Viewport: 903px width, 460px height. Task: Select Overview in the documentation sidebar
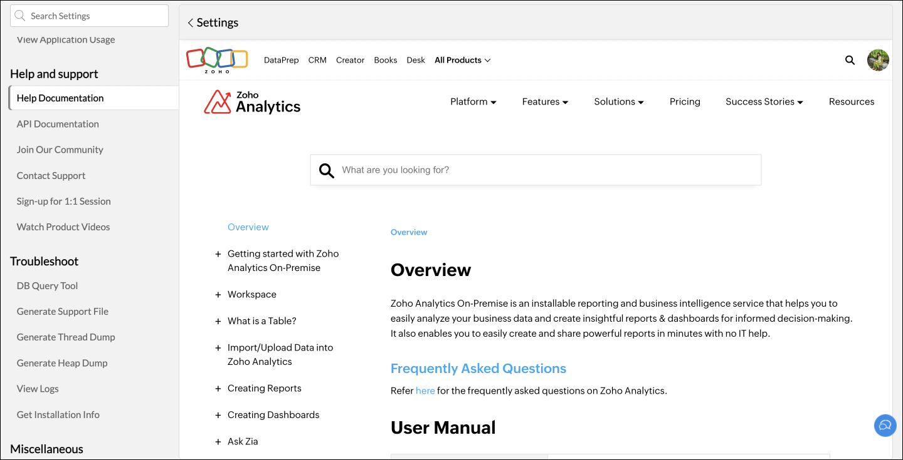click(248, 227)
